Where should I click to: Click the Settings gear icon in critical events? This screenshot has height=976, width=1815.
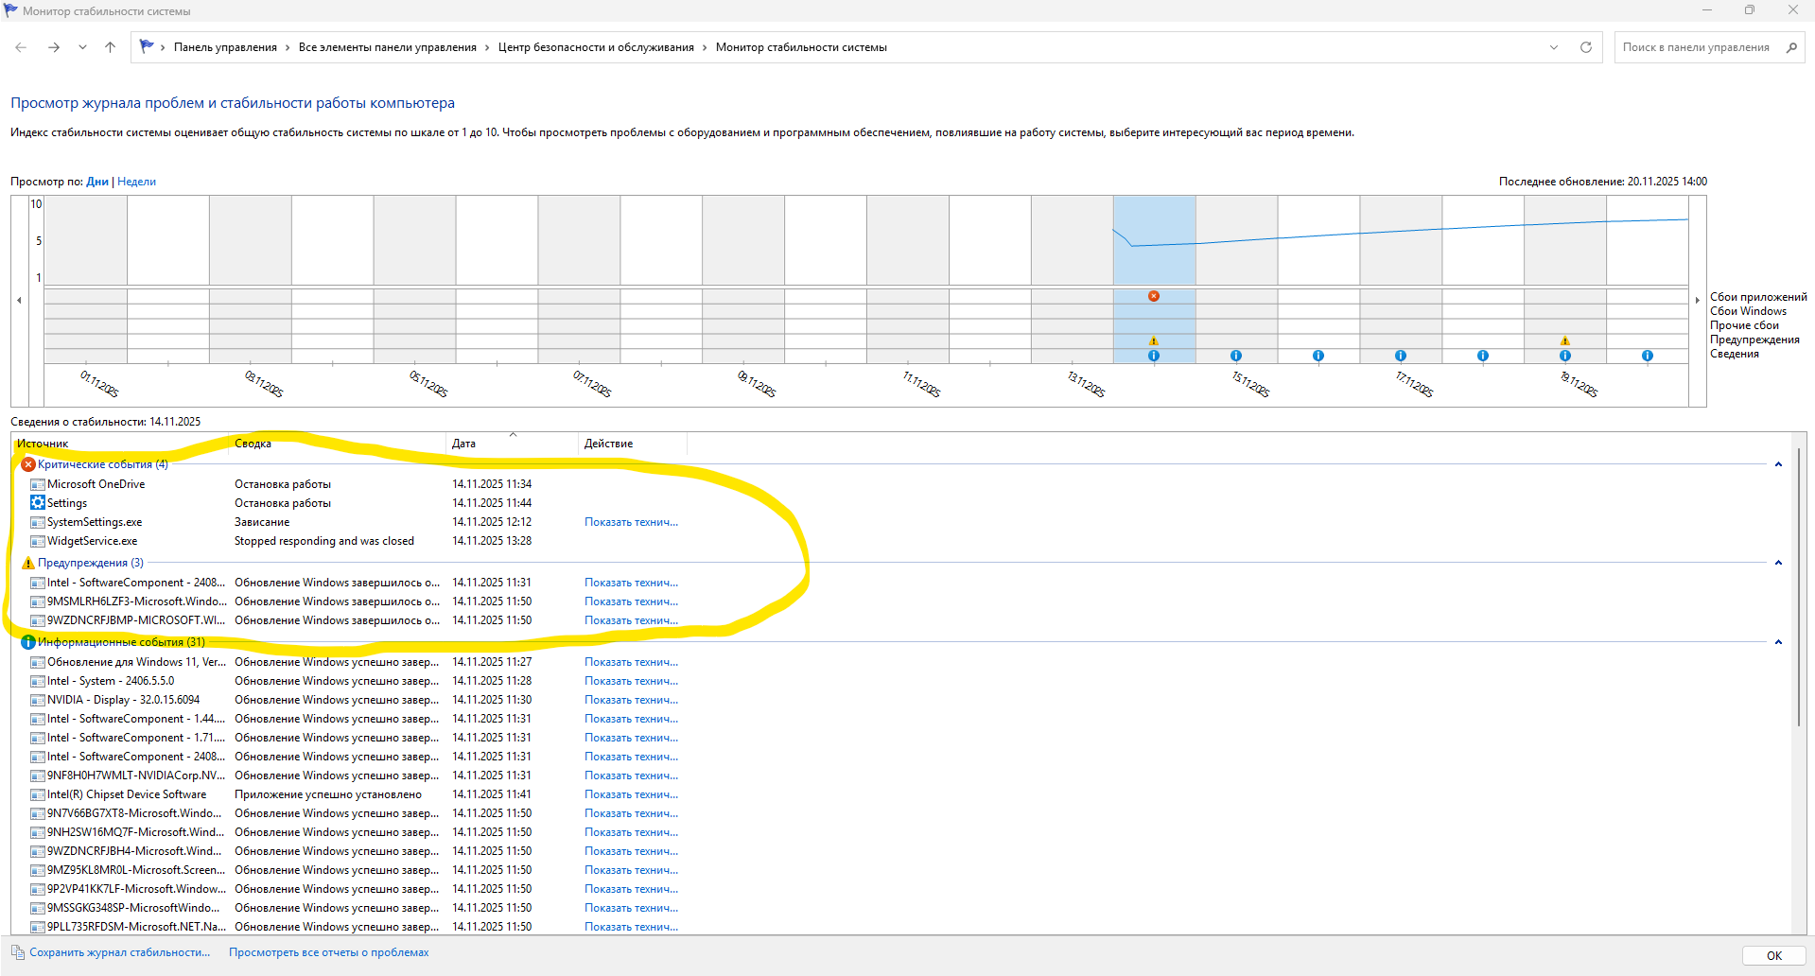tap(38, 502)
